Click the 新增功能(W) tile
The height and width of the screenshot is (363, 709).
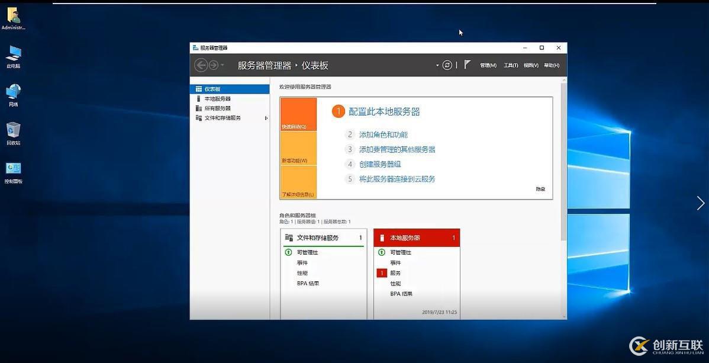pyautogui.click(x=298, y=148)
